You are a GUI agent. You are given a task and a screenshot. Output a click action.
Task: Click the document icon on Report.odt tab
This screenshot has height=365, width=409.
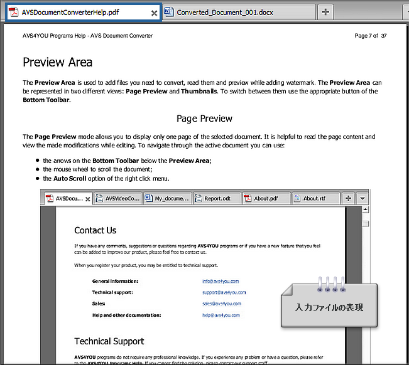(198, 198)
